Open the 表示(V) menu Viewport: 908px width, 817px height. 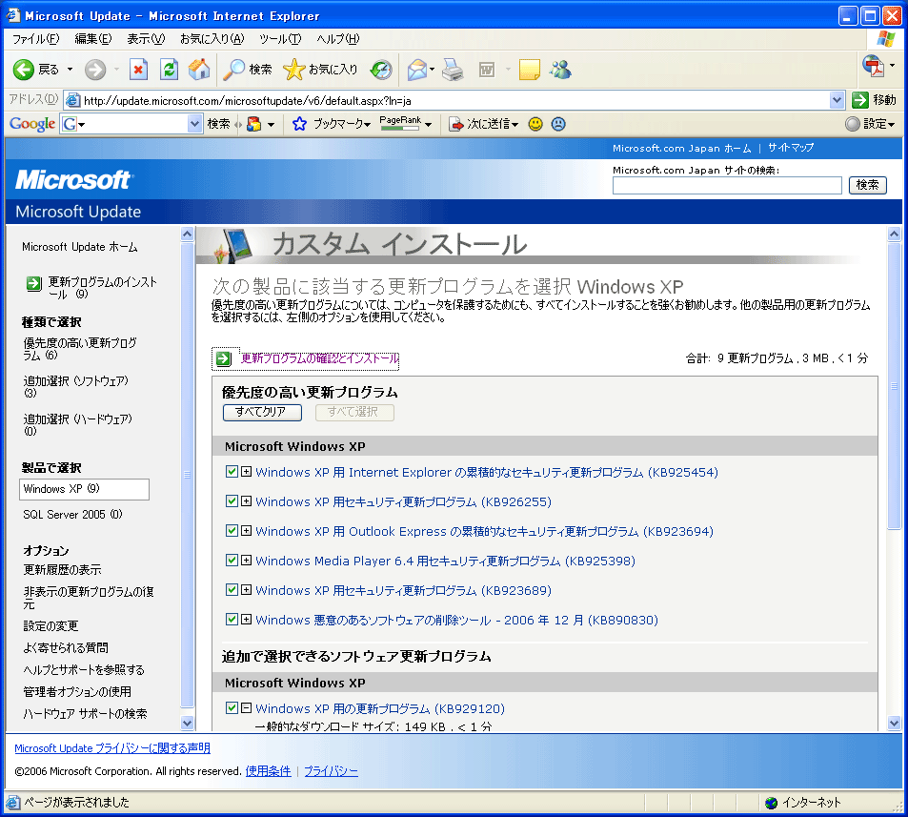pyautogui.click(x=146, y=39)
